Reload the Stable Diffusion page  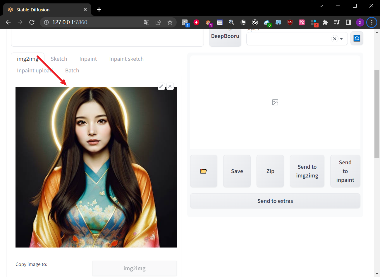point(32,22)
